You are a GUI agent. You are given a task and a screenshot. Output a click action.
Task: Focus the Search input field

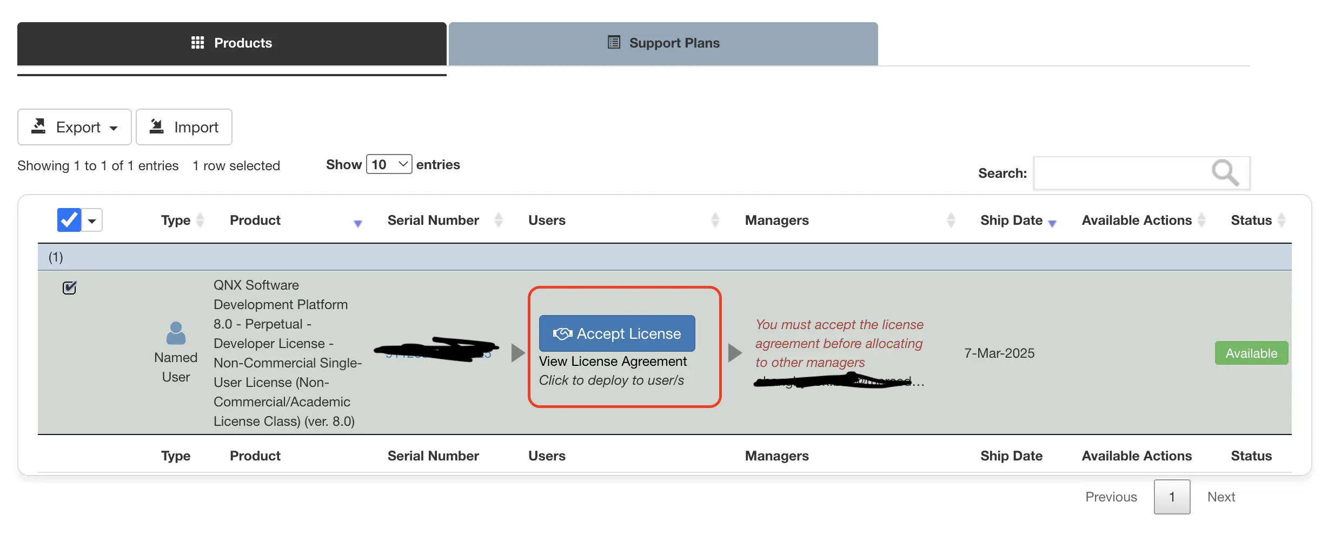click(1142, 173)
